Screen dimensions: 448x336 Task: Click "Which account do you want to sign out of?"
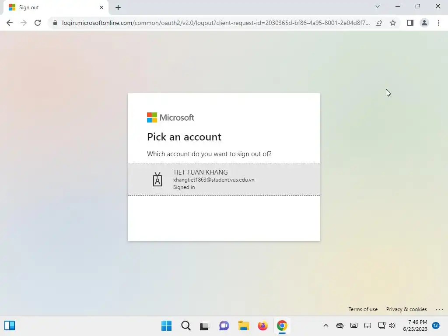coord(209,154)
